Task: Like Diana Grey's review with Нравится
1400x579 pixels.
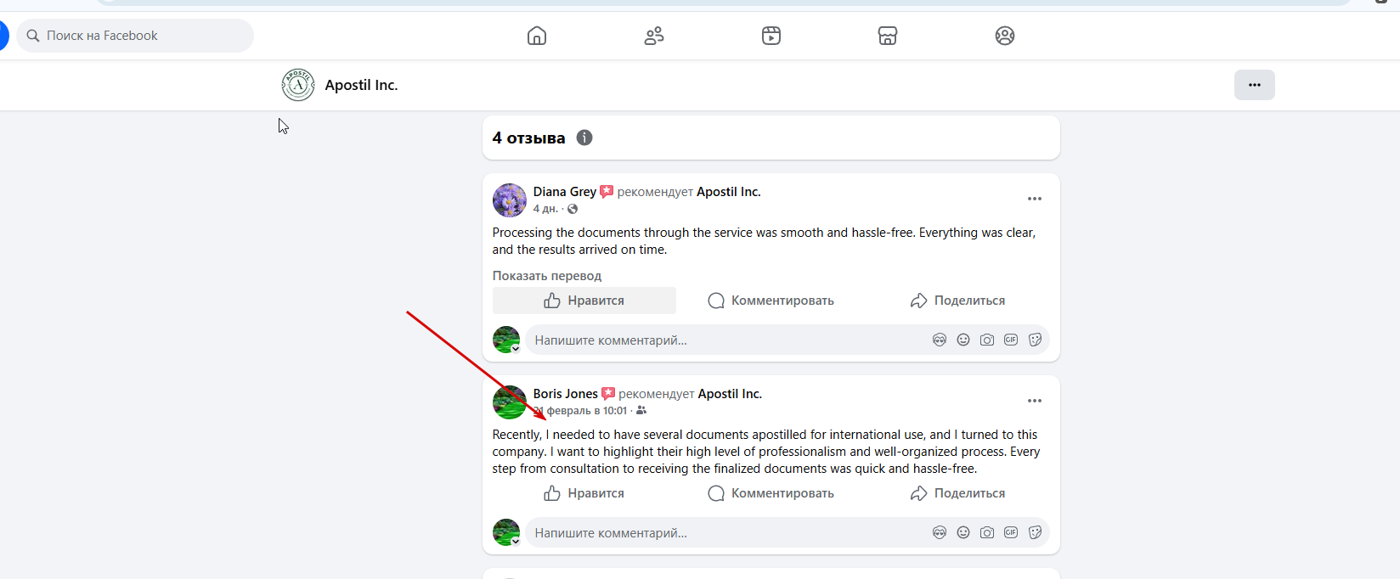Action: 584,301
